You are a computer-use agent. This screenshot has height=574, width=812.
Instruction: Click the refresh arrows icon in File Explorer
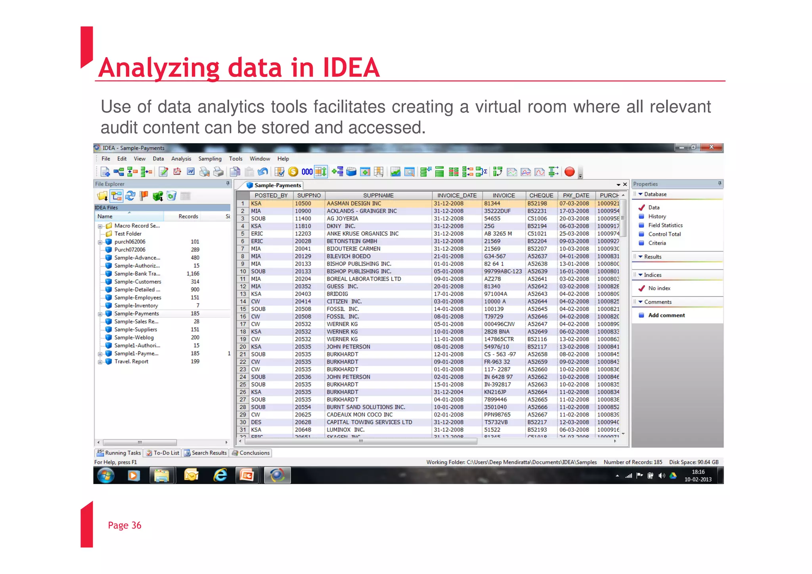130,196
